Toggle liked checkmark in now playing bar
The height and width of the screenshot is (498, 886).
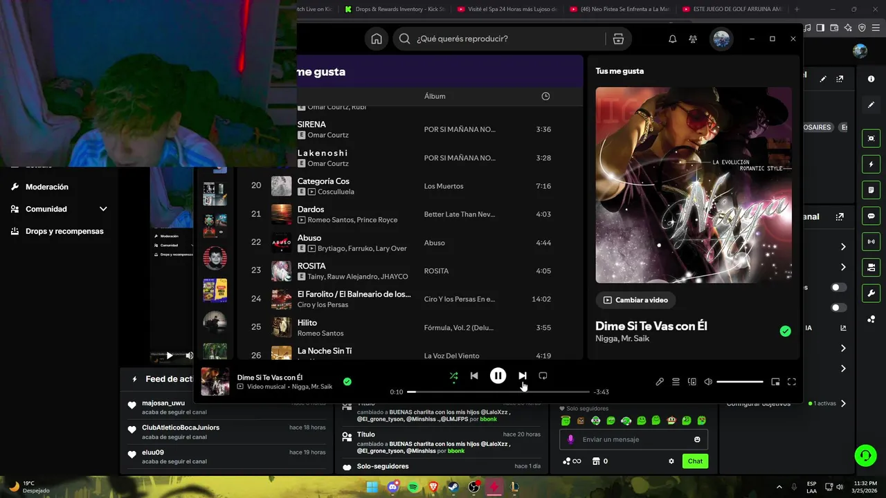(x=347, y=381)
